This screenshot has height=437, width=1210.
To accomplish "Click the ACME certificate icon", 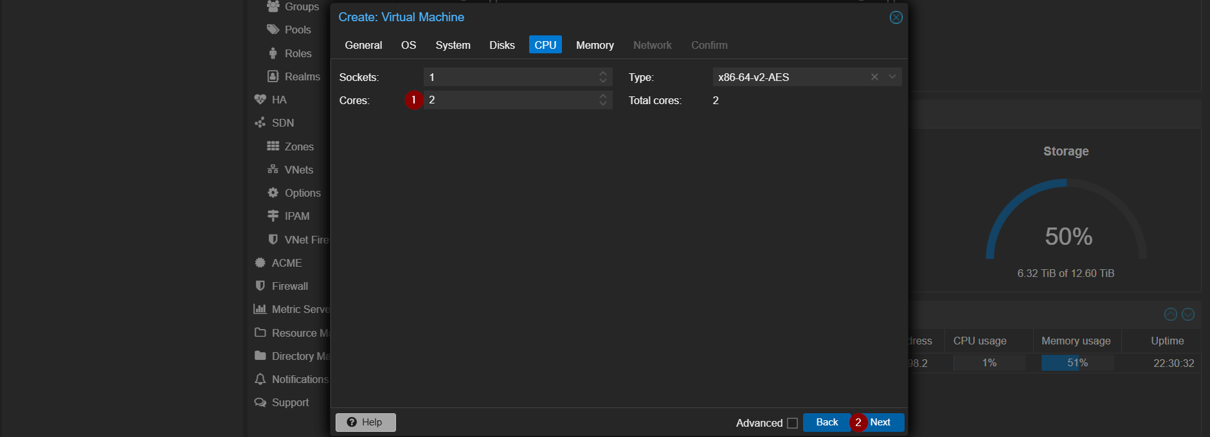I will (x=260, y=263).
